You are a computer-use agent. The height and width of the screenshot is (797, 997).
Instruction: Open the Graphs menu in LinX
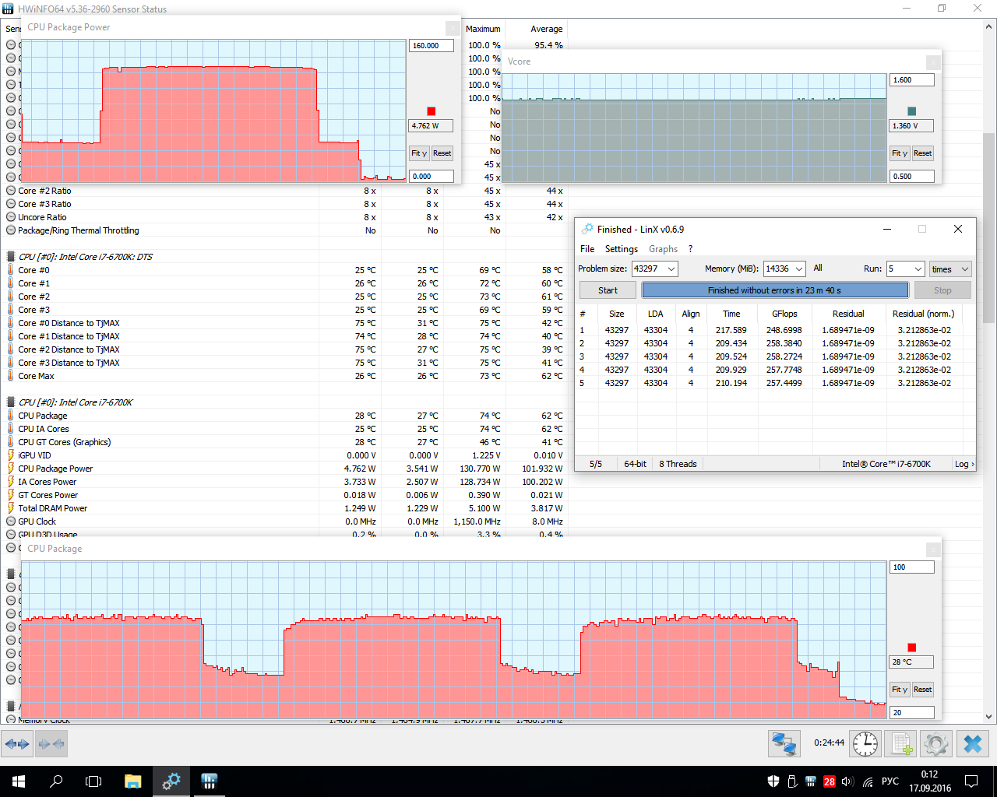click(663, 249)
